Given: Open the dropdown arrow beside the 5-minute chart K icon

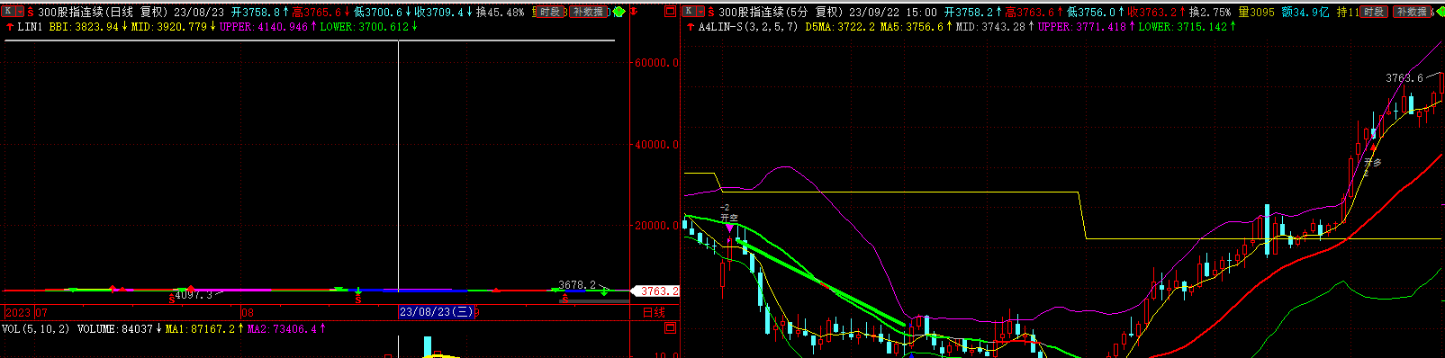Looking at the screenshot, I should 700,12.
